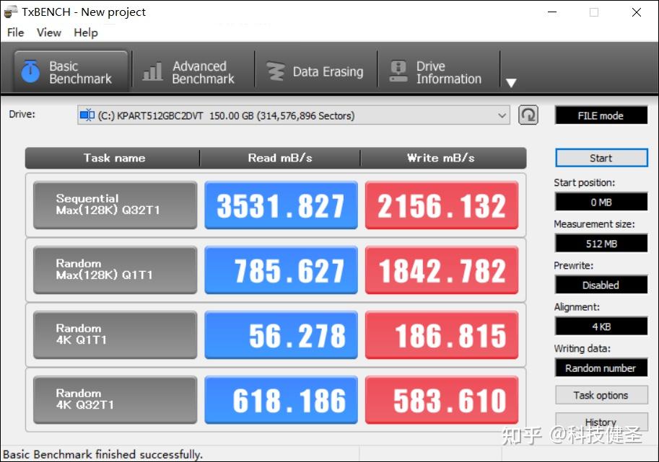Viewport: 659px width, 462px height.
Task: Click the write value 583.610
Action: (x=441, y=400)
